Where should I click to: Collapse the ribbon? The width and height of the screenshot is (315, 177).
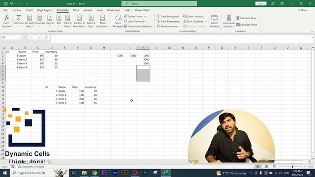point(312,31)
